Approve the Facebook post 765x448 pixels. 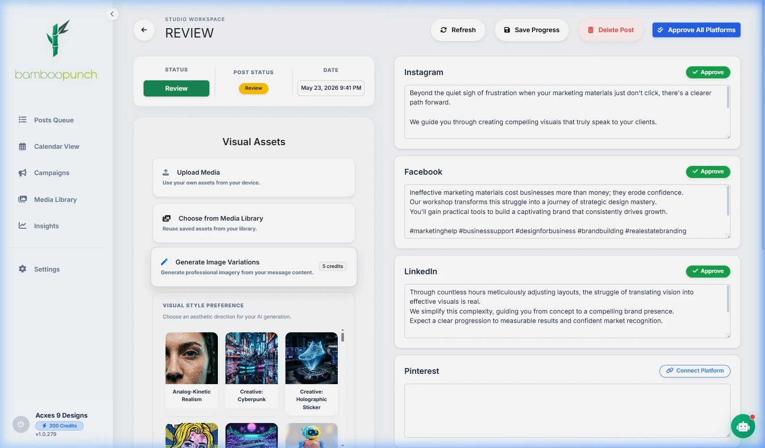(708, 172)
